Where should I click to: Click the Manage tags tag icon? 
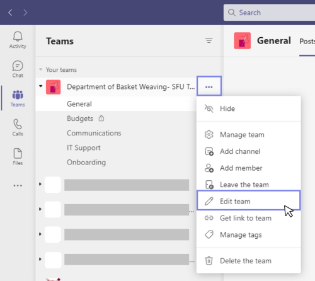(209, 234)
